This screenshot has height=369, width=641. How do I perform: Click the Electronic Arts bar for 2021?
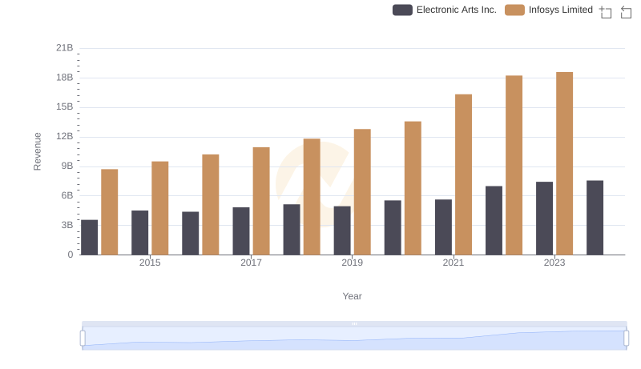pyautogui.click(x=443, y=227)
